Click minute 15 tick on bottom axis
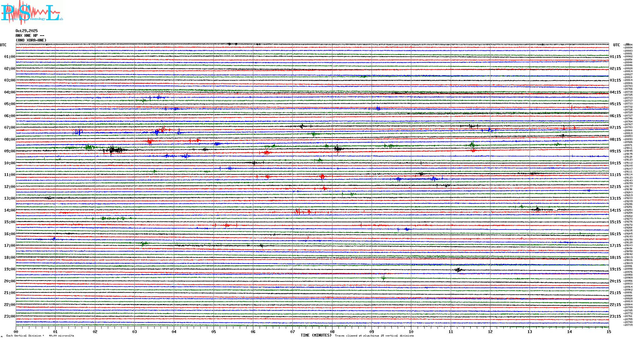 608,331
